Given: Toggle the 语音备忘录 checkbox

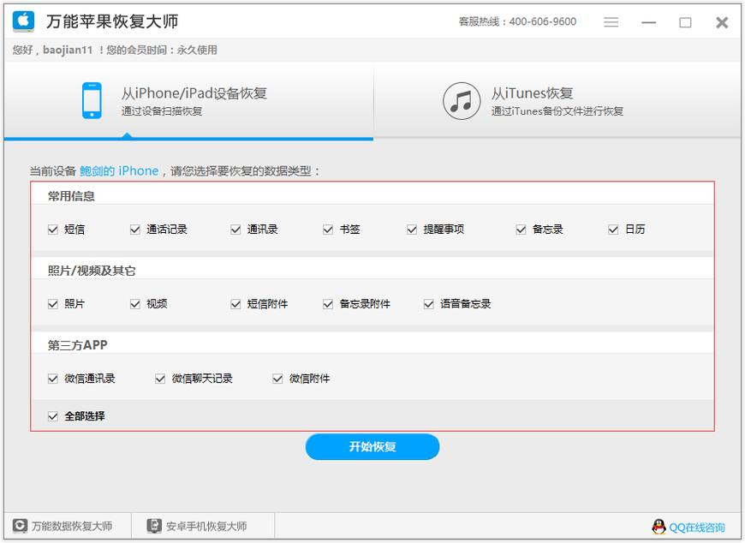Looking at the screenshot, I should [x=427, y=303].
